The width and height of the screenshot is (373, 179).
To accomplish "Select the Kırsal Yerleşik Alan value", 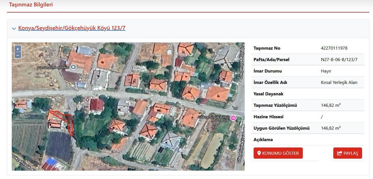I will 339,83.
